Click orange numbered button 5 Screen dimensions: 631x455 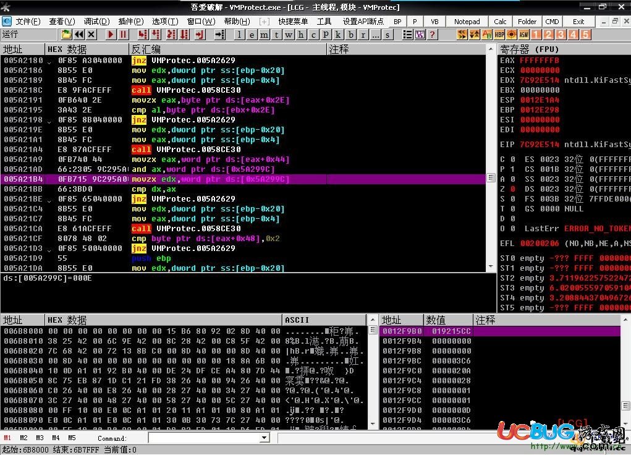pos(585,35)
